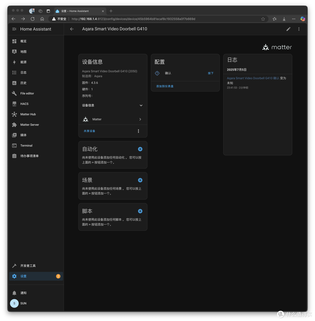The image size is (315, 321).
Task: Click the 开发者工具 developer tools icon
Action: pos(14,266)
